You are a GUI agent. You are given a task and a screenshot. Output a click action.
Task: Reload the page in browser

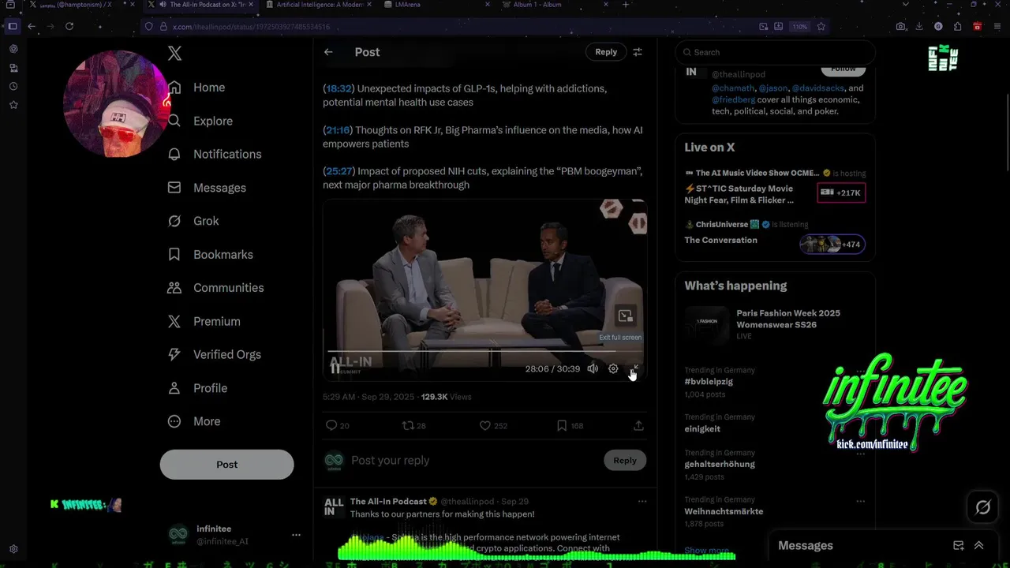69,26
